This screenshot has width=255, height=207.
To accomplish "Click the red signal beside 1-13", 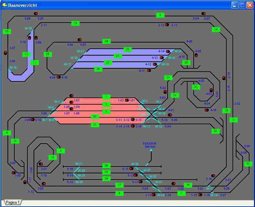I will point(154,195).
